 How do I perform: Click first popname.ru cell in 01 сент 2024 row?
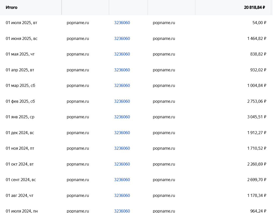pos(78,180)
